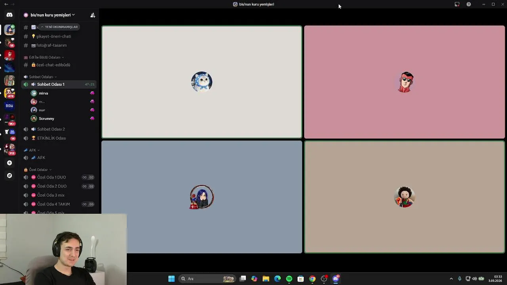Click the forward navigation arrow
Viewport: 507px width, 285px height.
pos(13,4)
